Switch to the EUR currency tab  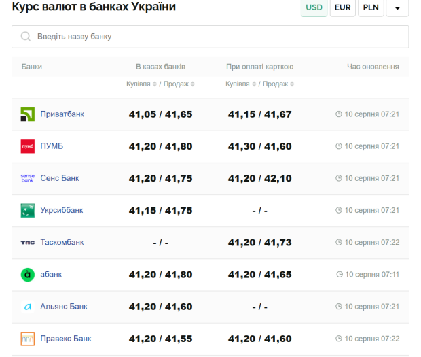point(343,7)
